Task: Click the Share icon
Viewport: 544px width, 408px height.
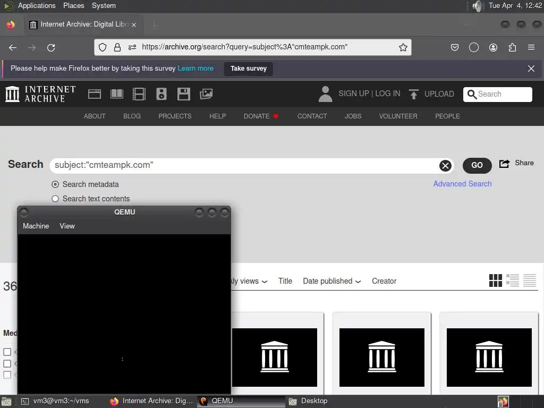Action: pyautogui.click(x=505, y=164)
